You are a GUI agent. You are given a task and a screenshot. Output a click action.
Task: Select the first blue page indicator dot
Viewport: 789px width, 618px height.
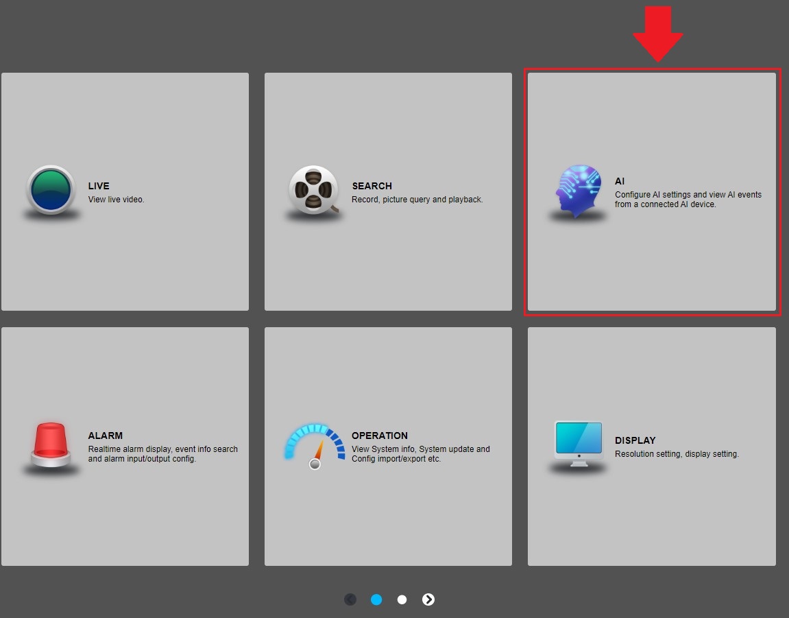(376, 599)
